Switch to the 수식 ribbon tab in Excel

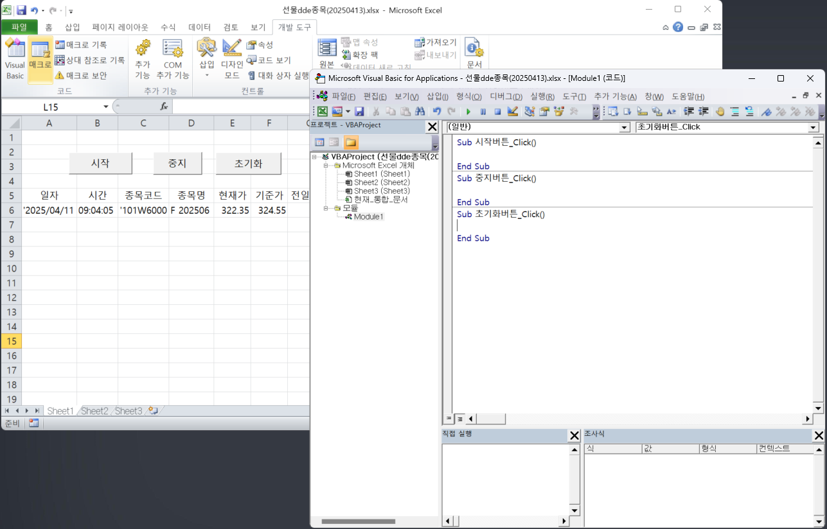(x=168, y=27)
